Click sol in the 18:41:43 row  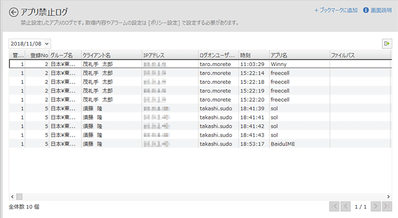[274, 135]
